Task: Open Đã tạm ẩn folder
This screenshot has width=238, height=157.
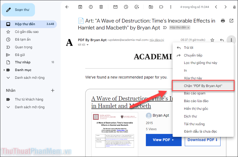Action: [x=29, y=39]
